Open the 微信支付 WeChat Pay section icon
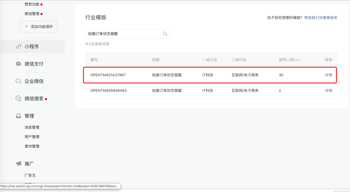Screen dimensions: 350x192 pos(18,63)
